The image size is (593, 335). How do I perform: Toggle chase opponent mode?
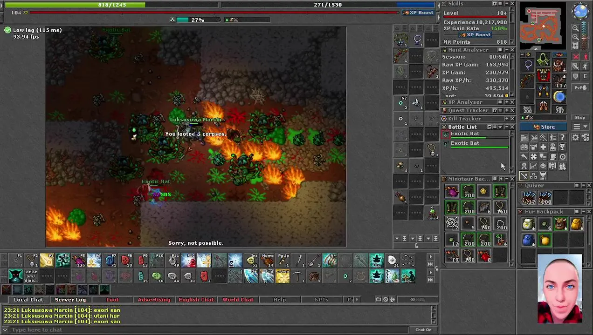(585, 66)
